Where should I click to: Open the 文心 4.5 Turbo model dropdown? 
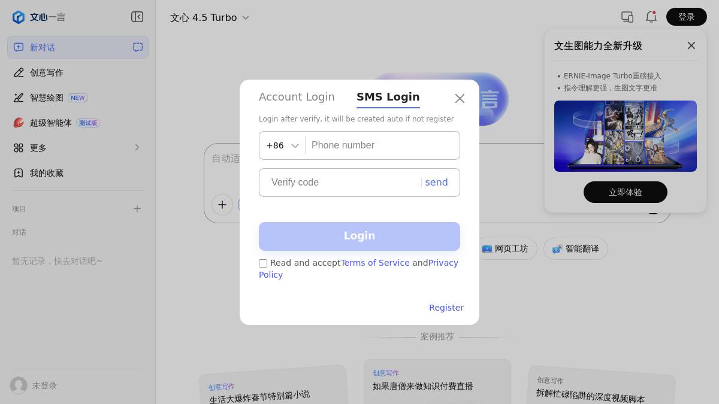point(210,17)
